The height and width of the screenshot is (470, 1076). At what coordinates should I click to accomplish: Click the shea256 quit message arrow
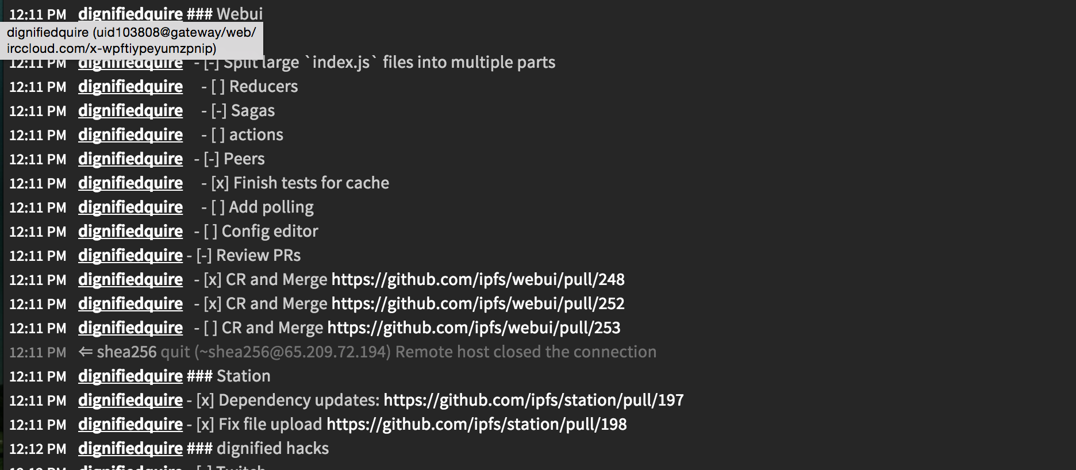86,352
